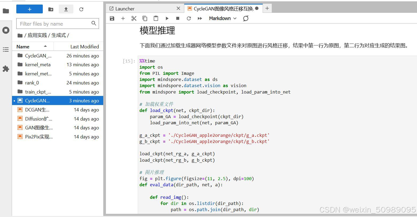
Task: Cut the selected cell
Action: pos(134,18)
